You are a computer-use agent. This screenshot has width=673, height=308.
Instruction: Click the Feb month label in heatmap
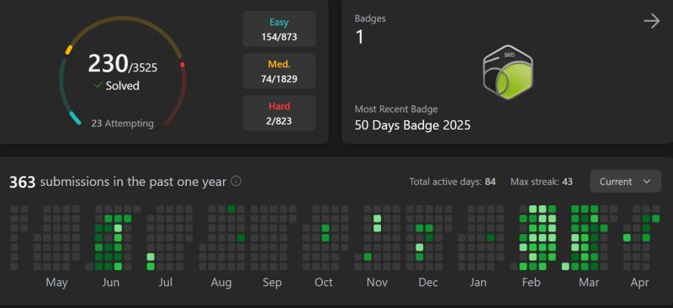531,283
